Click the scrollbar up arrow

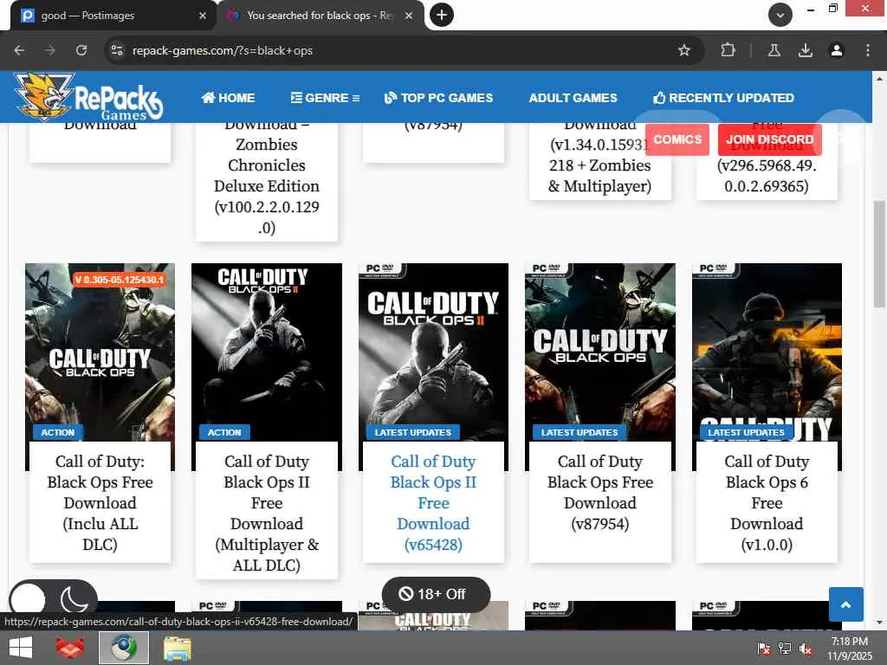click(878, 79)
